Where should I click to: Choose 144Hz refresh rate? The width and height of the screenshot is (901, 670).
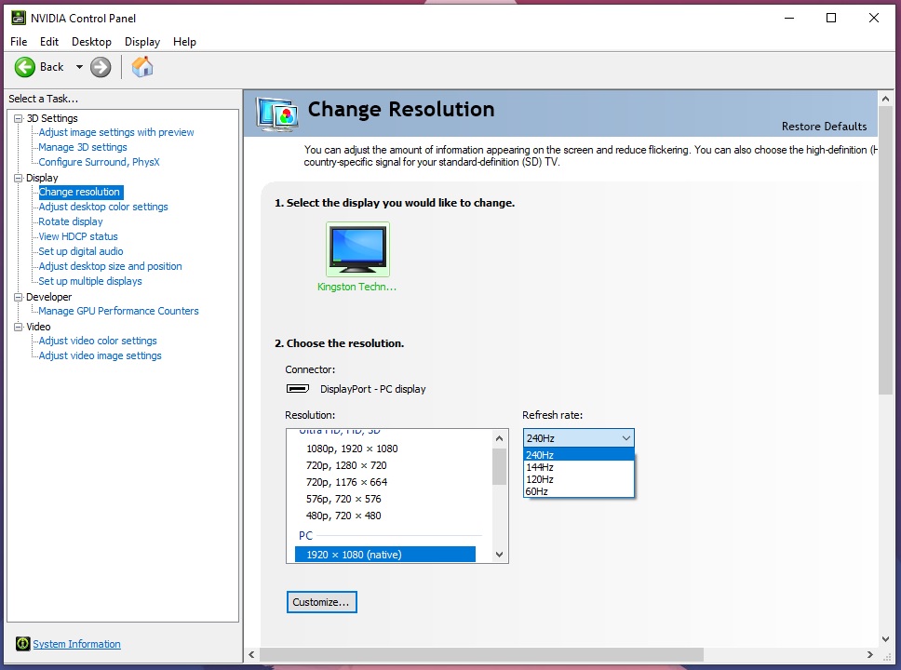pyautogui.click(x=579, y=467)
